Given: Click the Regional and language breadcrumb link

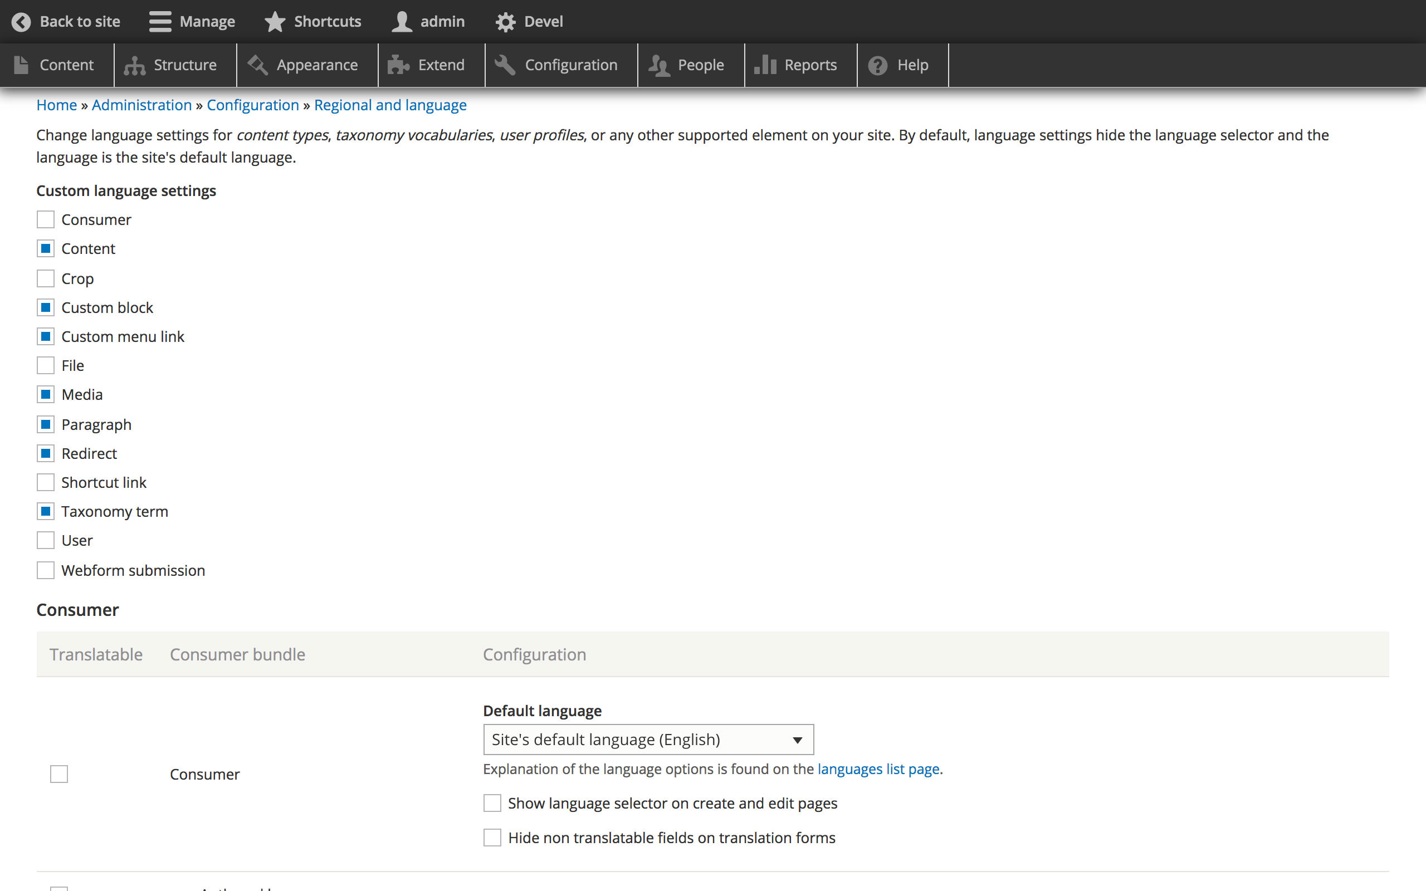Looking at the screenshot, I should [x=390, y=105].
